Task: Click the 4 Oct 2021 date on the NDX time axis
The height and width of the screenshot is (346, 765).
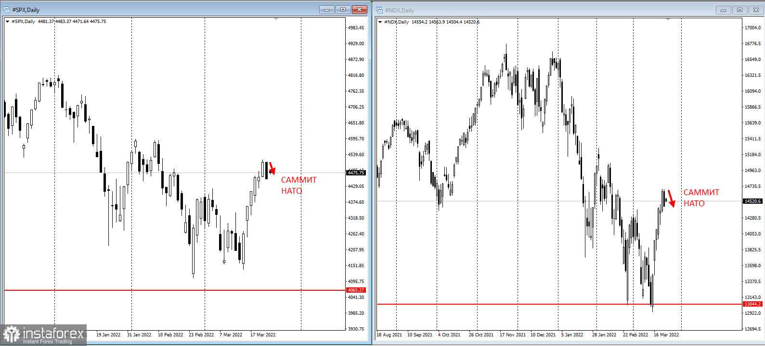Action: 449,335
